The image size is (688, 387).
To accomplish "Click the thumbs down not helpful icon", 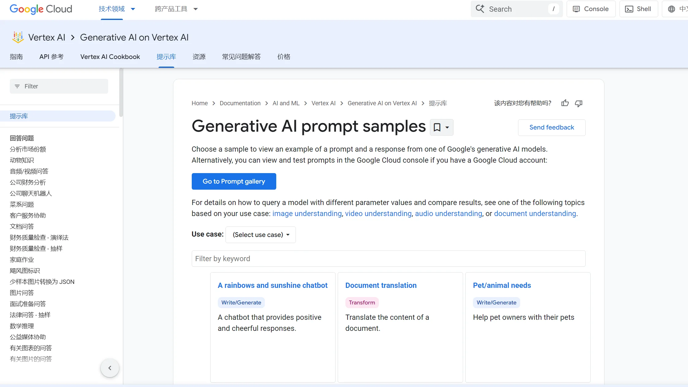I will pos(579,103).
